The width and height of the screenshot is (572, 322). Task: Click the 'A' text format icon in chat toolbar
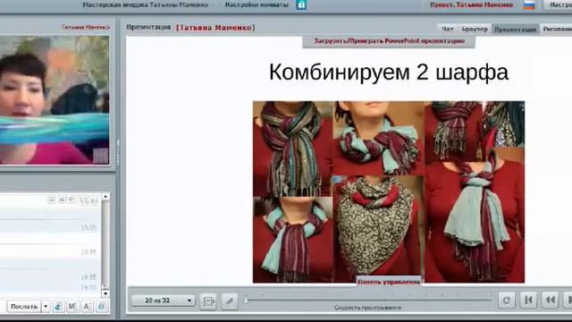coord(88,306)
